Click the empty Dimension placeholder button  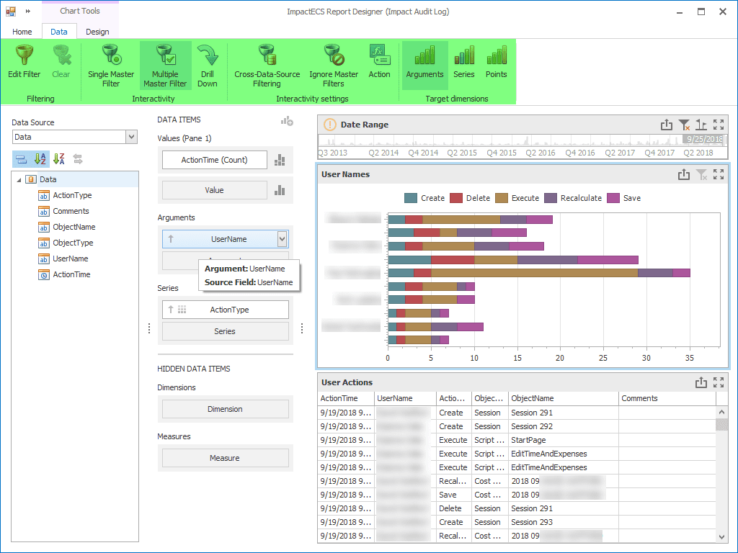click(x=225, y=409)
